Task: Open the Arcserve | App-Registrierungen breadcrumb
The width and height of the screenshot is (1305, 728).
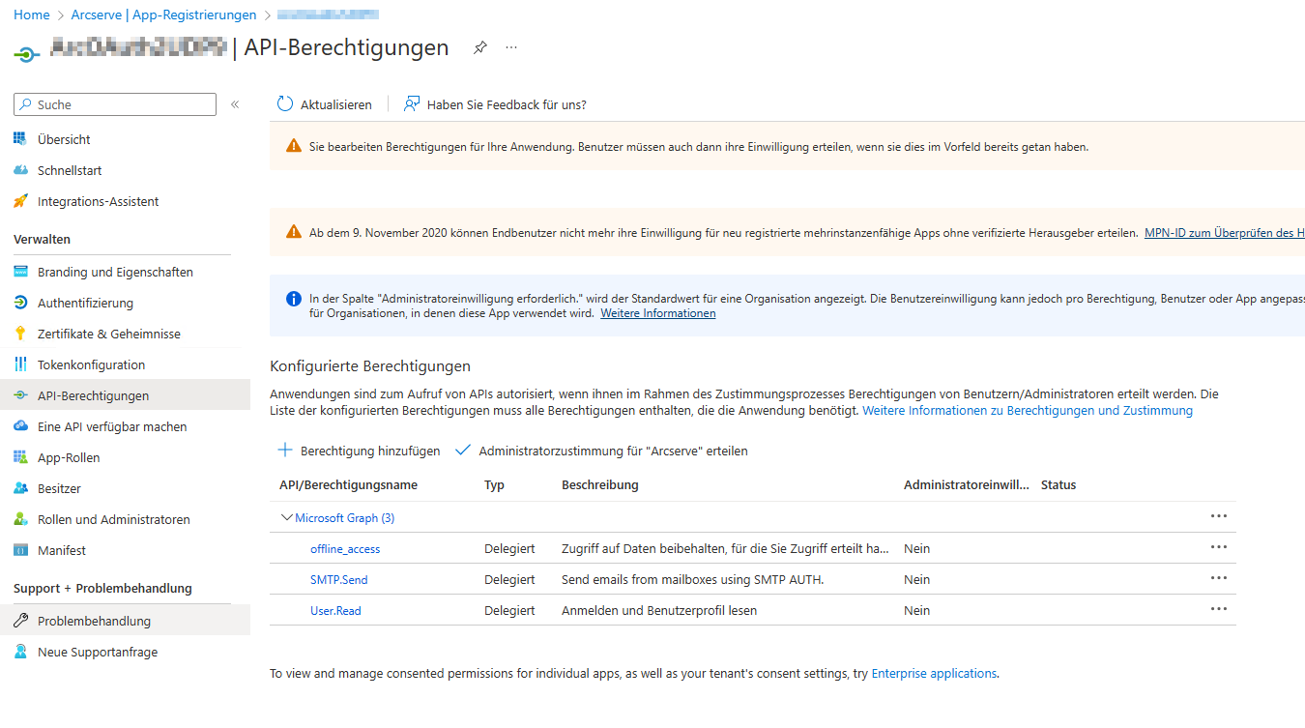Action: tap(164, 15)
